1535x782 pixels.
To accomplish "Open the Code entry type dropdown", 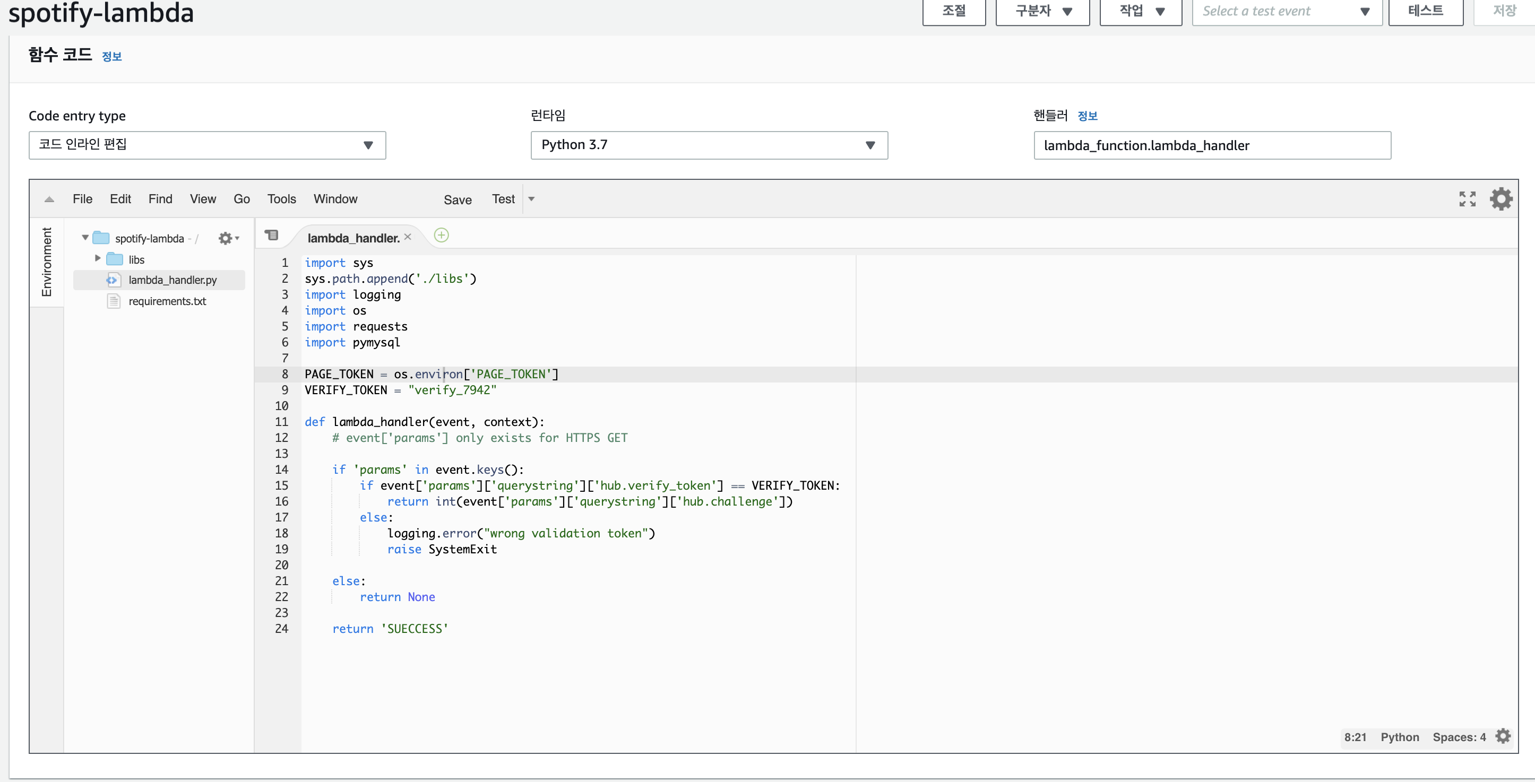I will 207,145.
